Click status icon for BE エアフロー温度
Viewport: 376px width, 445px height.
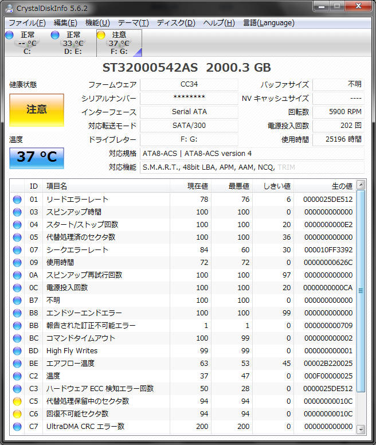(x=17, y=364)
